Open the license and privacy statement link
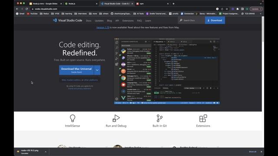 coord(79,88)
